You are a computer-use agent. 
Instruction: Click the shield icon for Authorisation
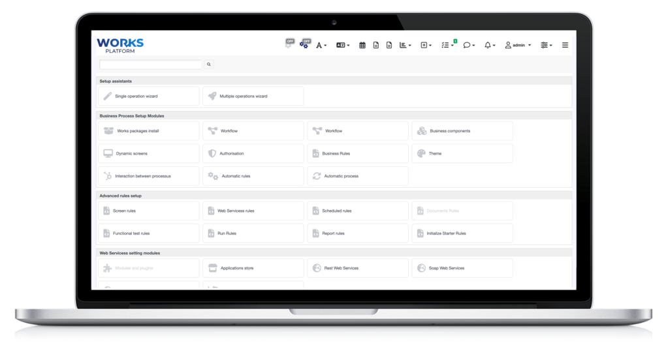[x=212, y=154]
